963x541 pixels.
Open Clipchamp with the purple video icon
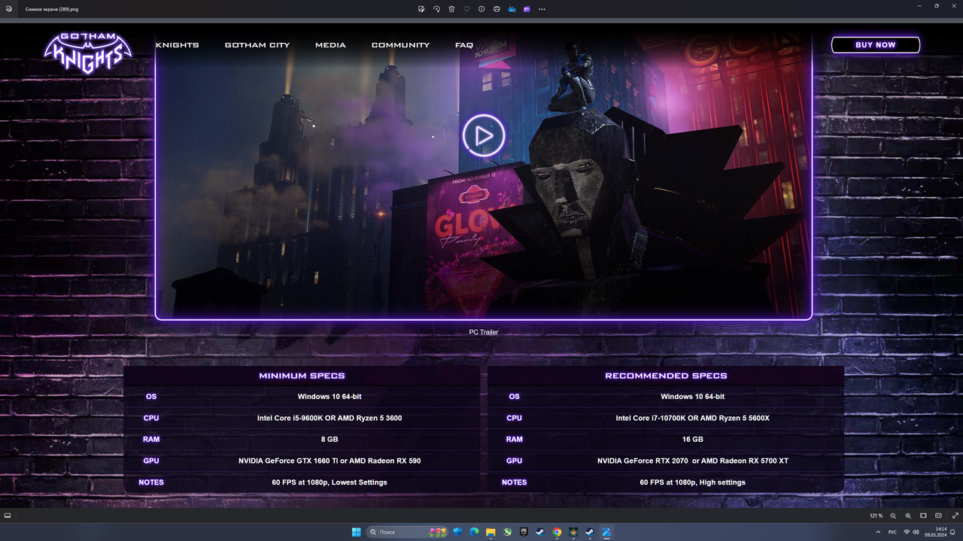tap(527, 9)
